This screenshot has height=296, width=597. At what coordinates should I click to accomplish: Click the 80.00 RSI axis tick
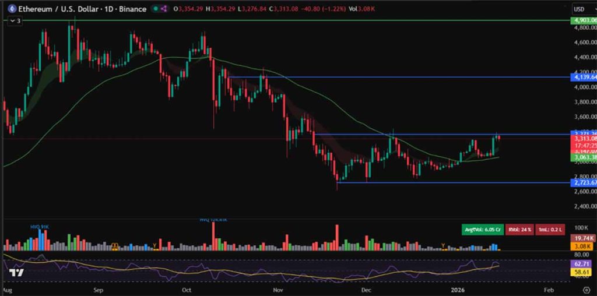[x=581, y=254]
